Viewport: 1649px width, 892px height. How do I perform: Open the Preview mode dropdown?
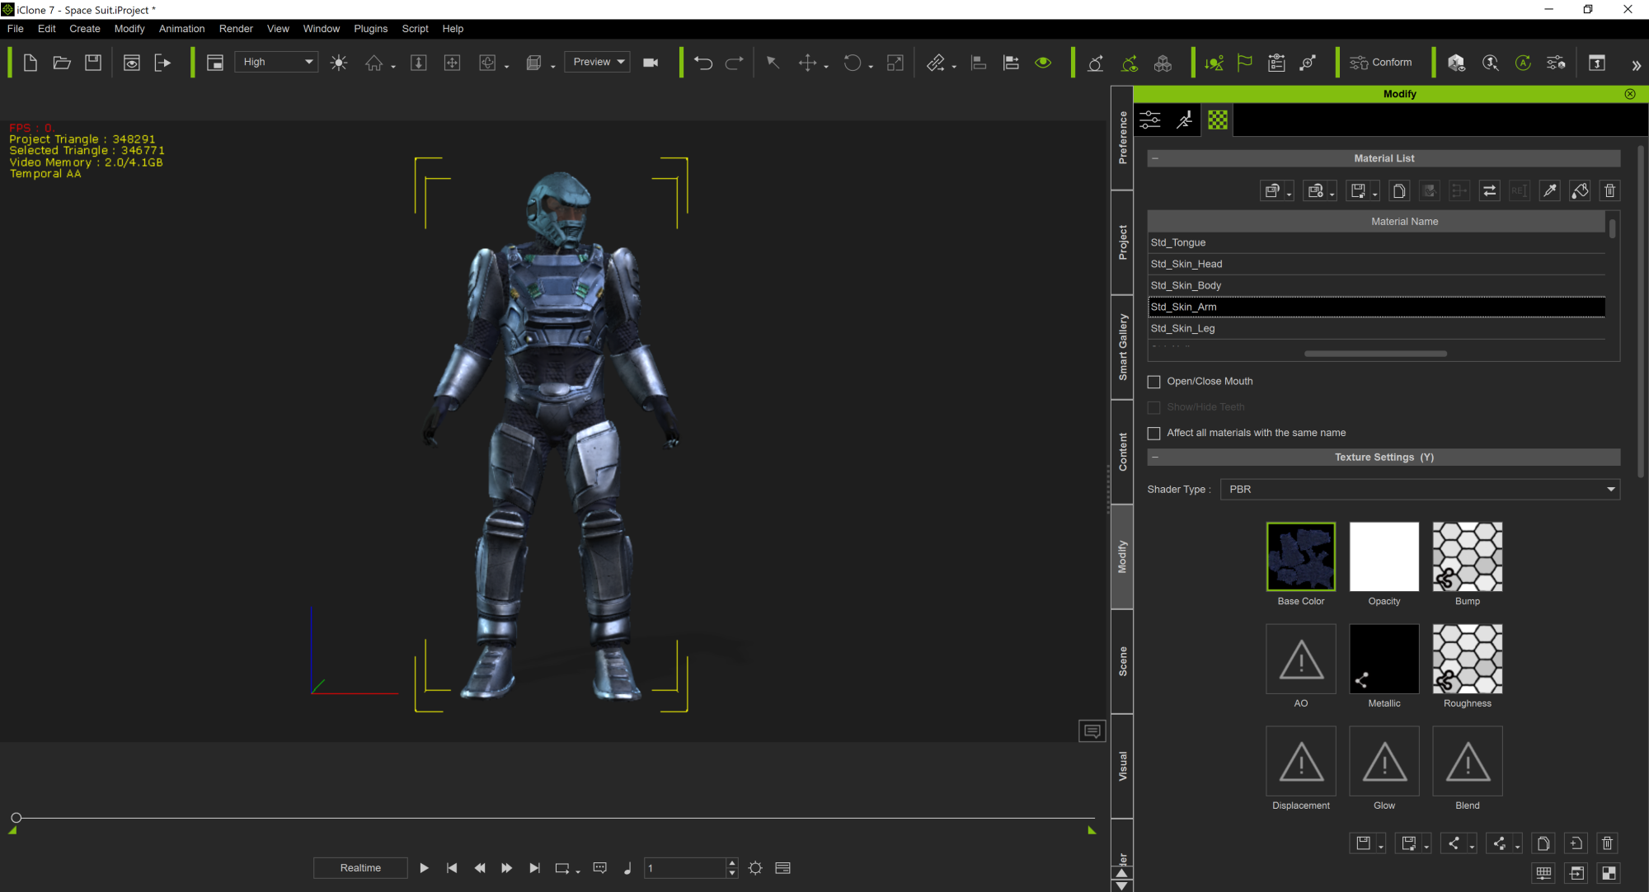(x=598, y=62)
